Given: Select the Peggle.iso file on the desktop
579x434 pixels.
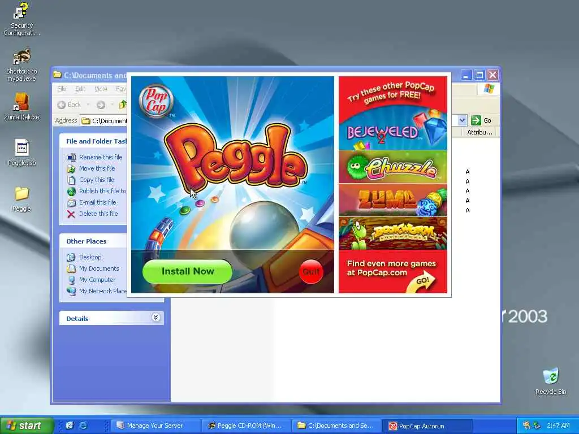Looking at the screenshot, I should (22, 153).
